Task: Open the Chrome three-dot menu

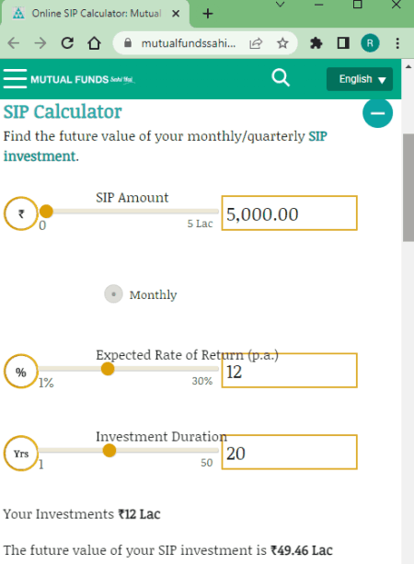Action: [x=397, y=43]
